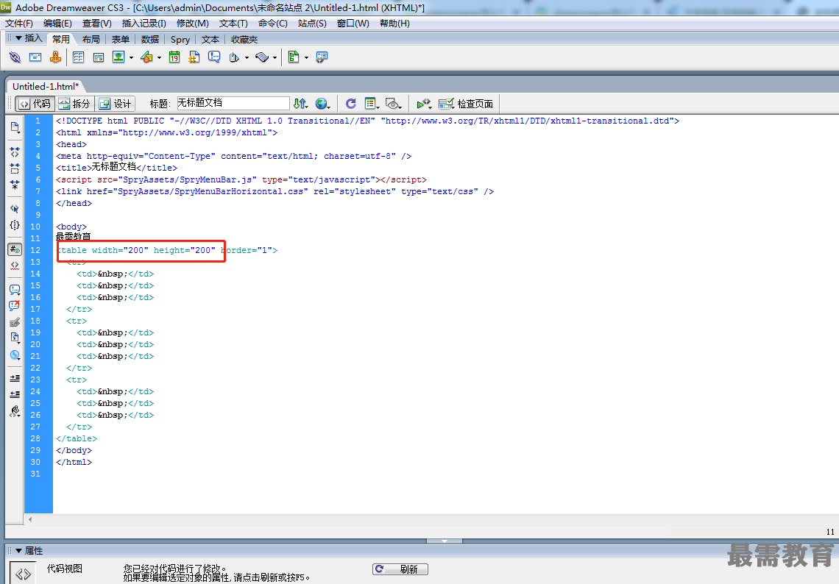Click the Email Link icon
839x584 pixels.
[35, 57]
